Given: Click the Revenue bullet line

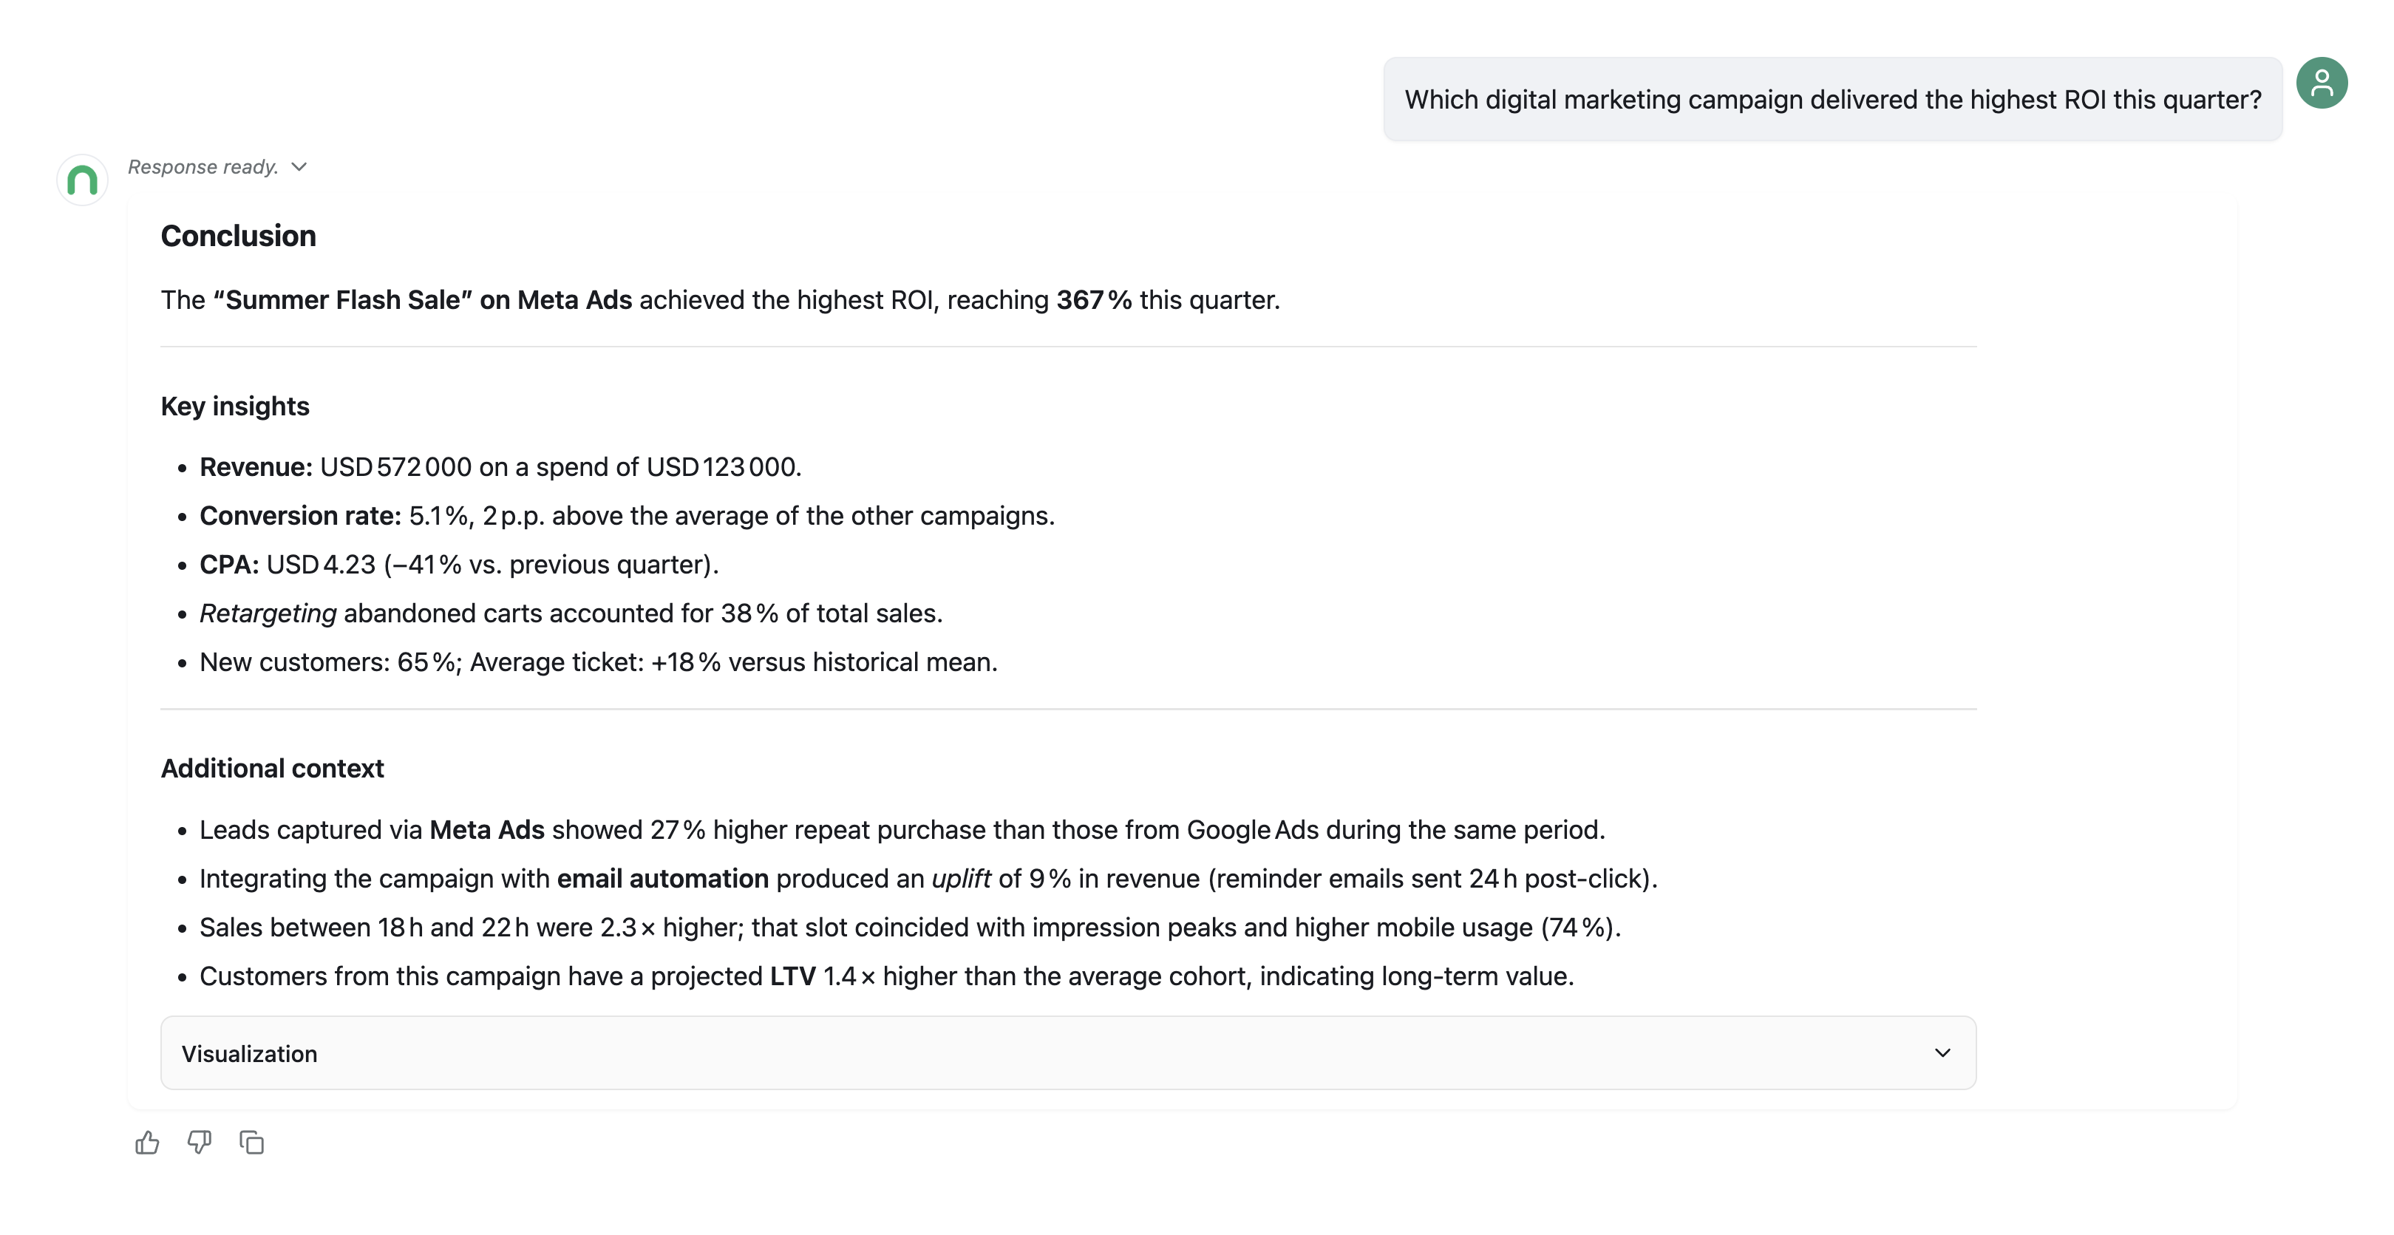Looking at the screenshot, I should (501, 466).
